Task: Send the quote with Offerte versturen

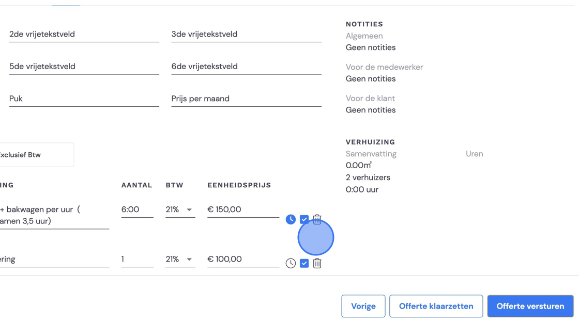Action: [x=530, y=306]
